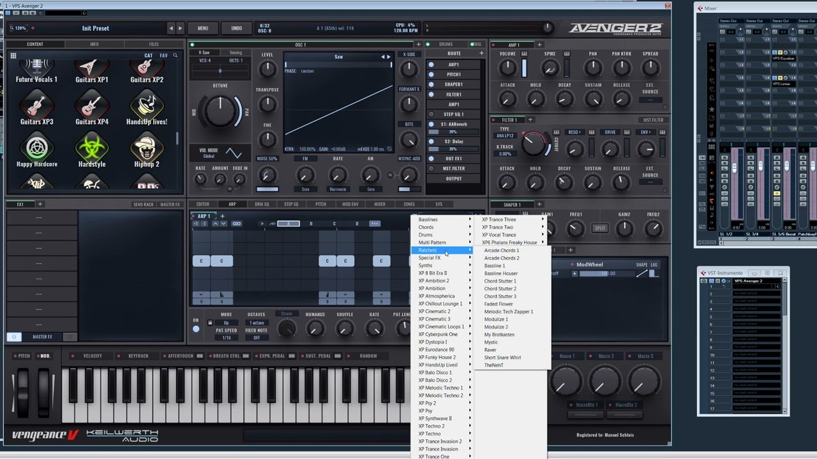The height and width of the screenshot is (459, 817).
Task: Change the FIXED NOTE OFF setting
Action: point(256,338)
